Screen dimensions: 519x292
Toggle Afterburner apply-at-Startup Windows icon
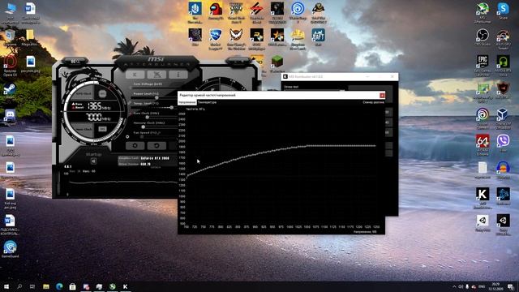click(94, 161)
